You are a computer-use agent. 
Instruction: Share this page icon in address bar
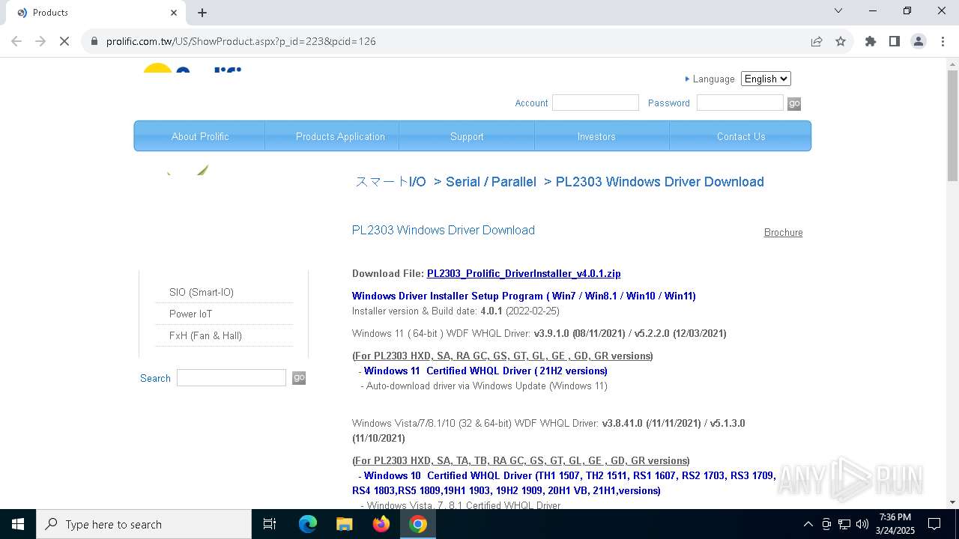(817, 41)
